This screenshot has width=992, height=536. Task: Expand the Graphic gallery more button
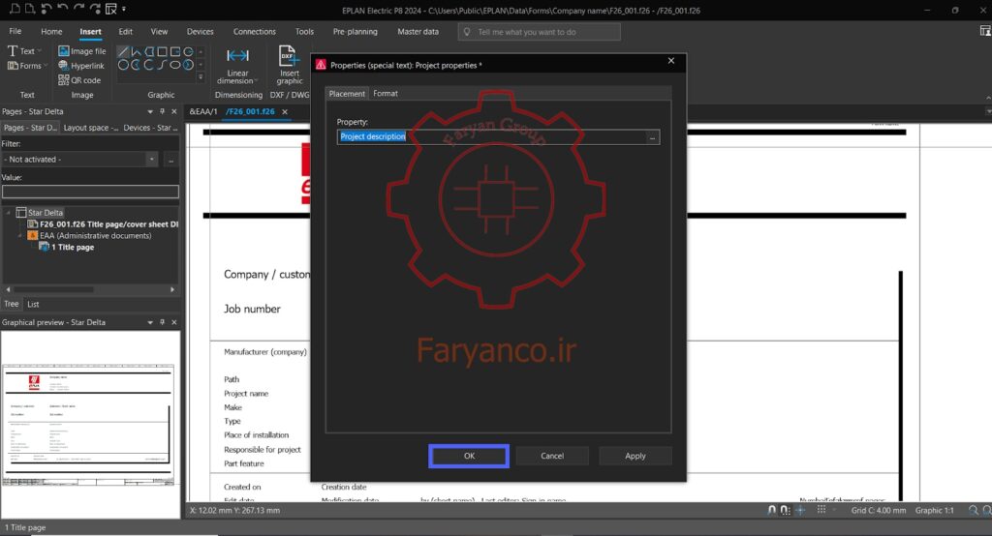click(201, 77)
